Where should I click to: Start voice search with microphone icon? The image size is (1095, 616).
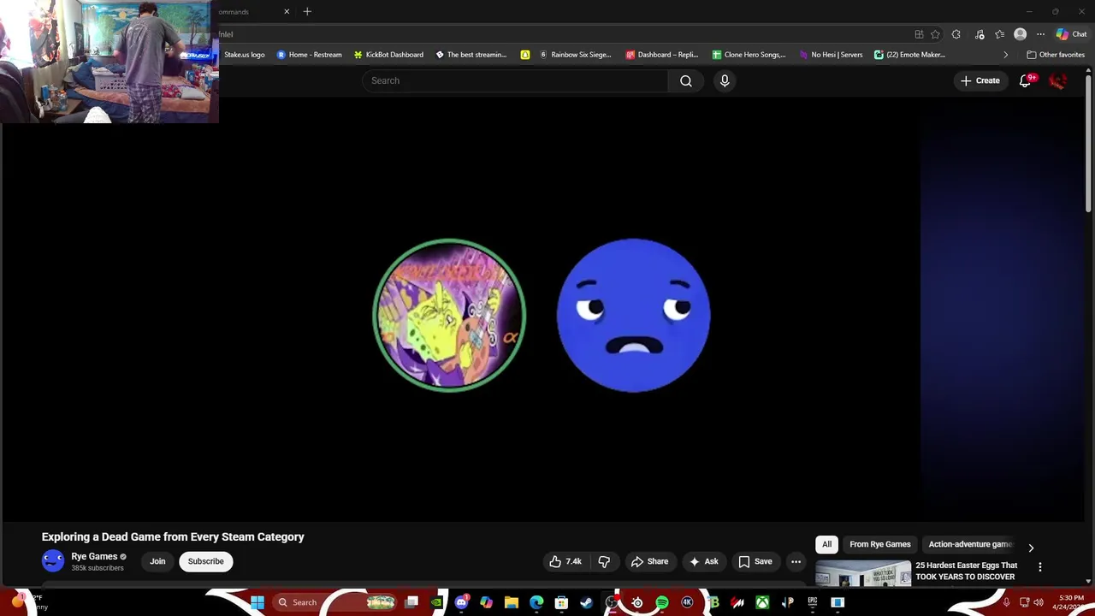pyautogui.click(x=725, y=80)
